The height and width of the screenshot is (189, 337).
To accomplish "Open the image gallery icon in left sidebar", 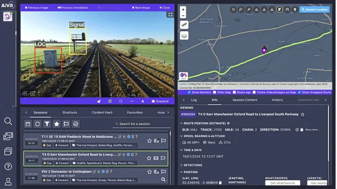I will coord(8,136).
